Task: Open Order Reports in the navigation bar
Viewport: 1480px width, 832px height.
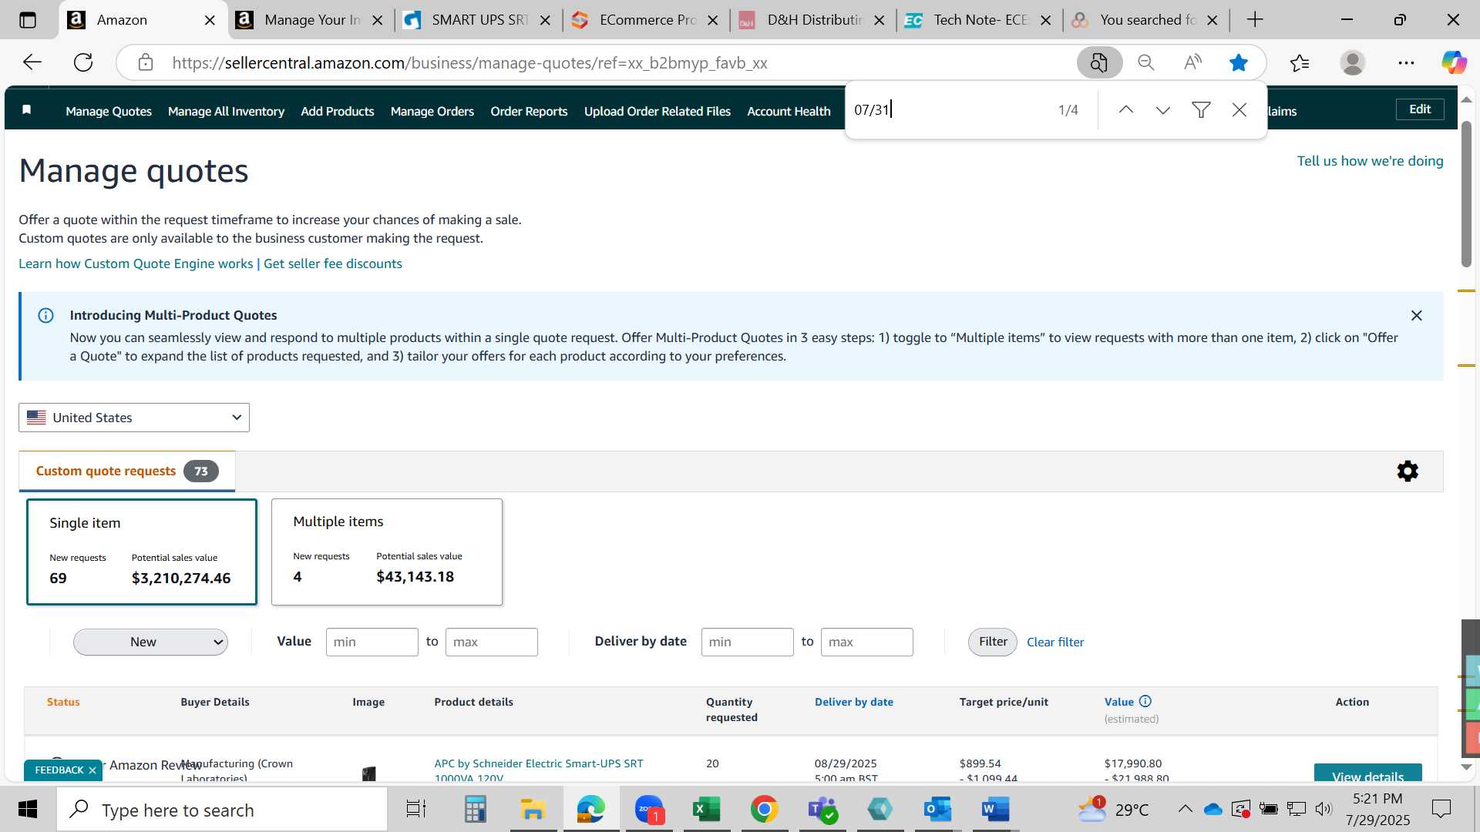Action: (529, 111)
